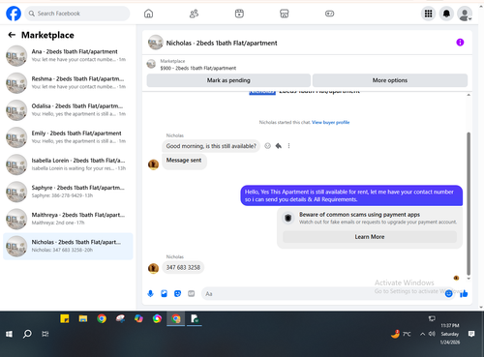The image size is (484, 357).
Task: Open the Windows action center notifications
Action: tap(471, 334)
